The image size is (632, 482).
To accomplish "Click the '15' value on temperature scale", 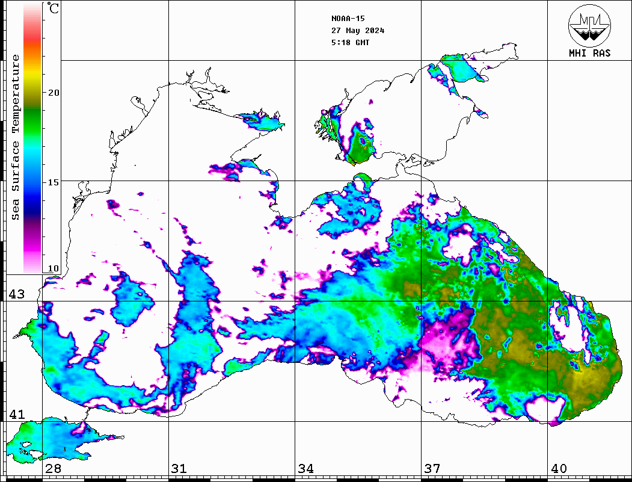I will [53, 182].
